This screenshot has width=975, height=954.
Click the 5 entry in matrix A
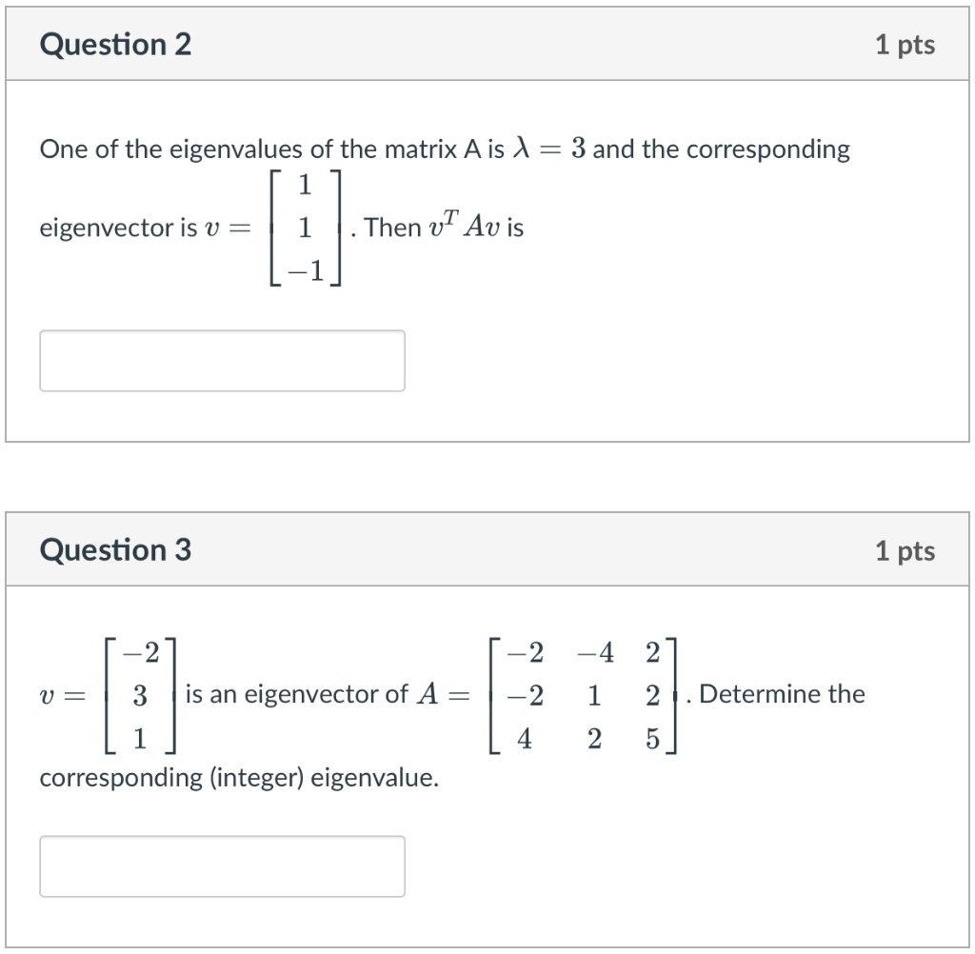(x=652, y=739)
